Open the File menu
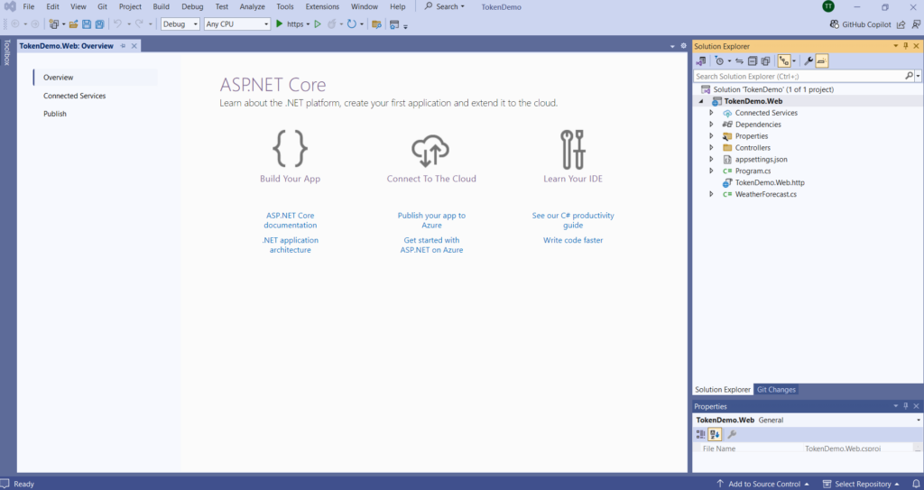This screenshot has height=490, width=924. pos(28,6)
